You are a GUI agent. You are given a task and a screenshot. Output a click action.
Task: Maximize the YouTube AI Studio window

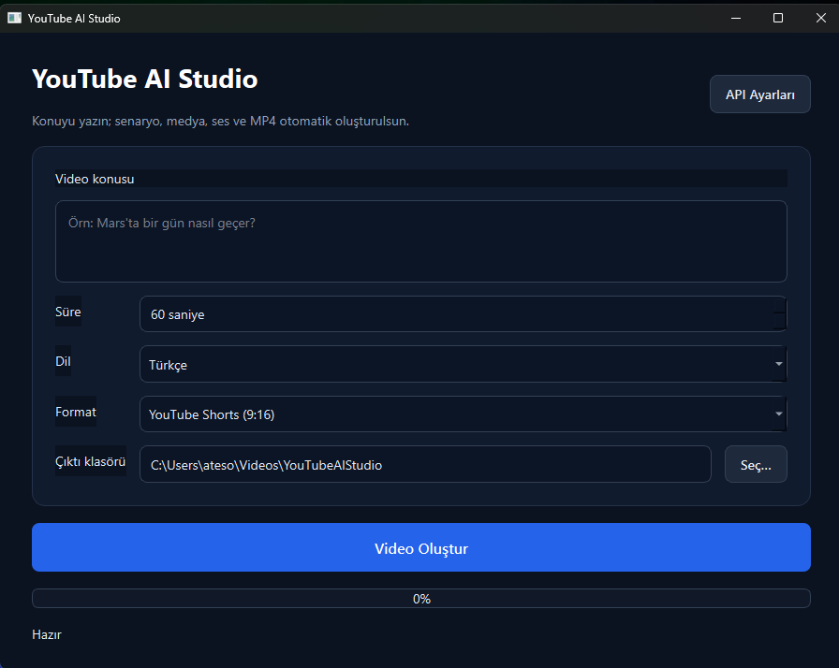[x=778, y=18]
